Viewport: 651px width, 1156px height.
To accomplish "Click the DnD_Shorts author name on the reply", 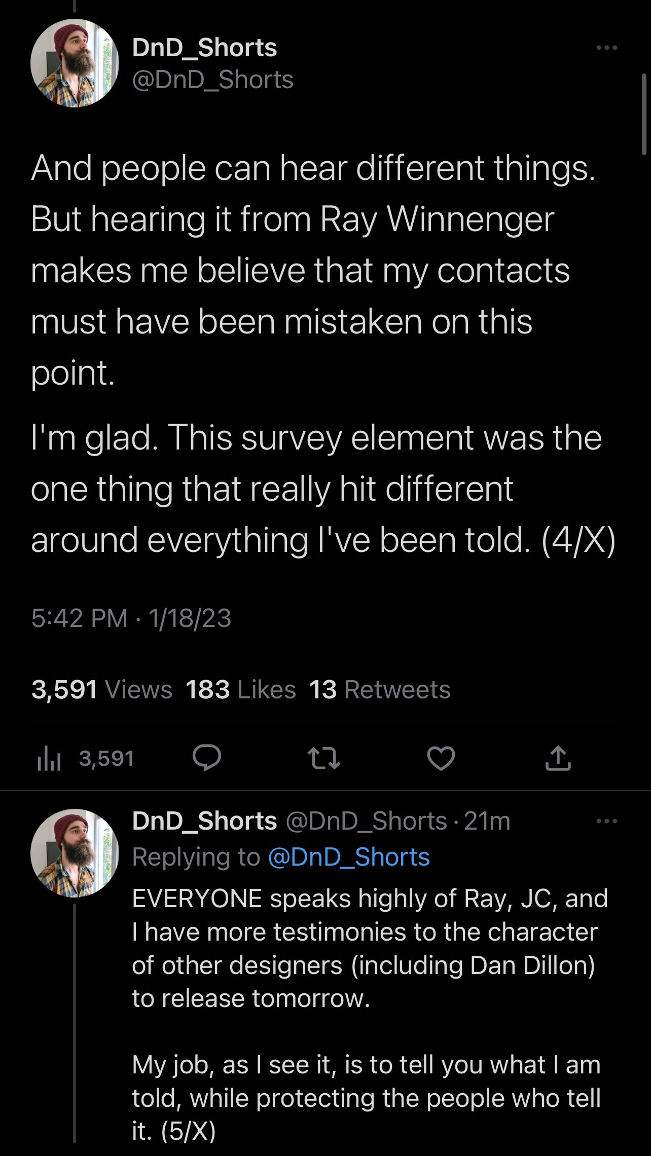I will 204,821.
